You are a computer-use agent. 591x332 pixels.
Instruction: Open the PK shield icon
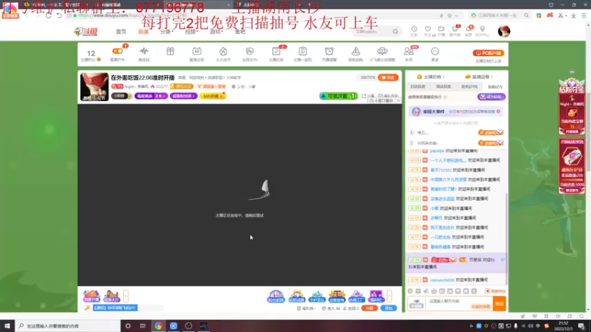pos(250,53)
